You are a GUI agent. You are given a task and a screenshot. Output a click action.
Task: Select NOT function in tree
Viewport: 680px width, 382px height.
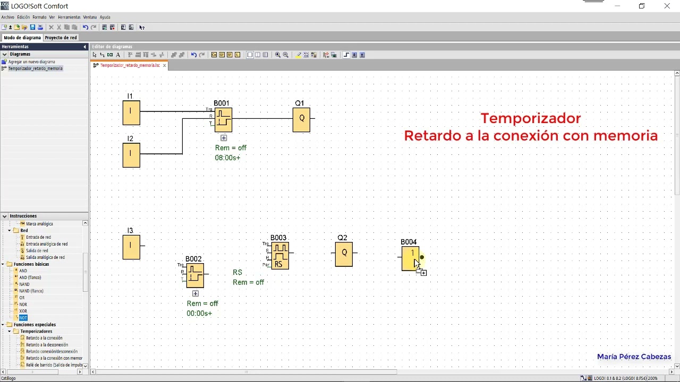pyautogui.click(x=23, y=318)
